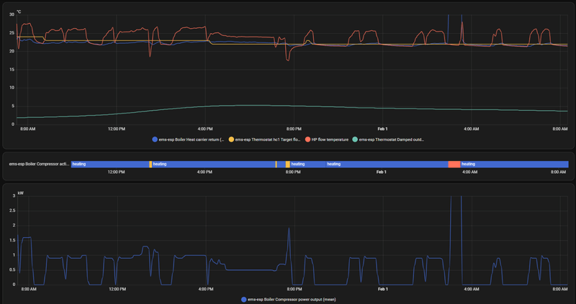Click the Feb 1 label on the temperature chart
The width and height of the screenshot is (576, 304).
[x=382, y=129]
